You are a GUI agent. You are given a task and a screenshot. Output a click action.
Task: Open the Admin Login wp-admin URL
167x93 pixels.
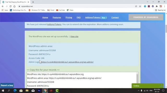point(67,62)
